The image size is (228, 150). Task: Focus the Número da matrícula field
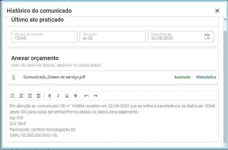[x=44, y=37]
